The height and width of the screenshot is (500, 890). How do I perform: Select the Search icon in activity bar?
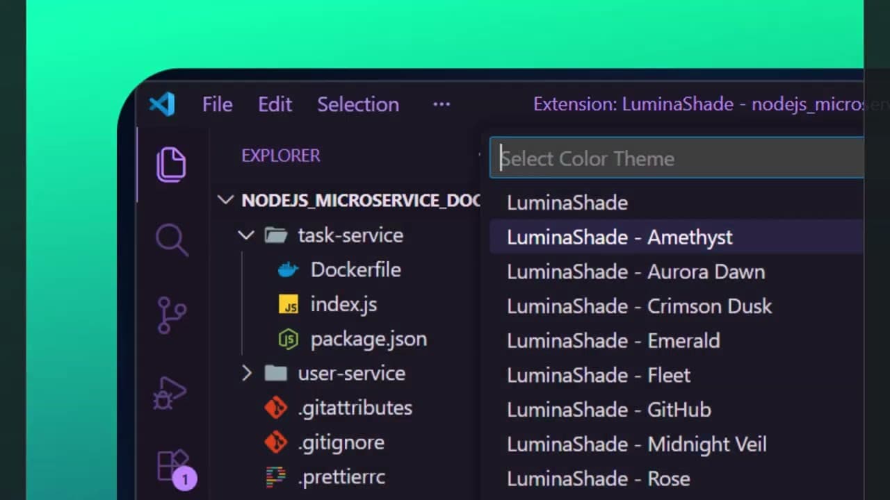(x=172, y=240)
